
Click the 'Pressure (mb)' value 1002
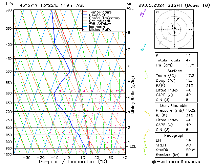pyautogui.click(x=191, y=110)
